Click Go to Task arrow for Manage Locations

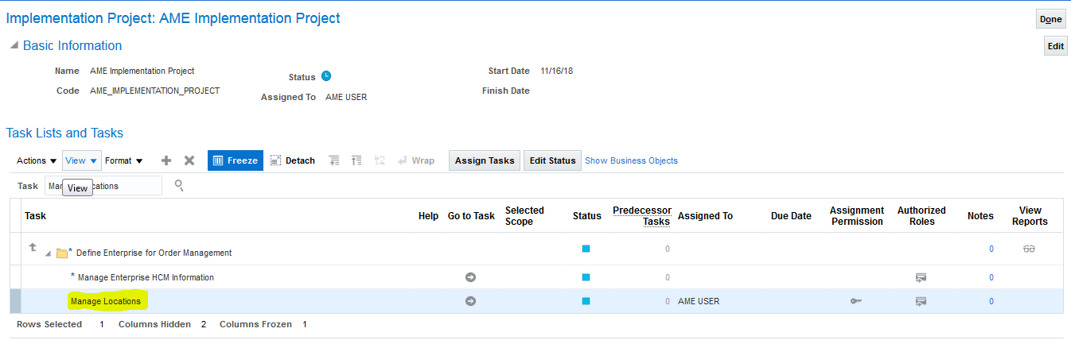pos(470,301)
